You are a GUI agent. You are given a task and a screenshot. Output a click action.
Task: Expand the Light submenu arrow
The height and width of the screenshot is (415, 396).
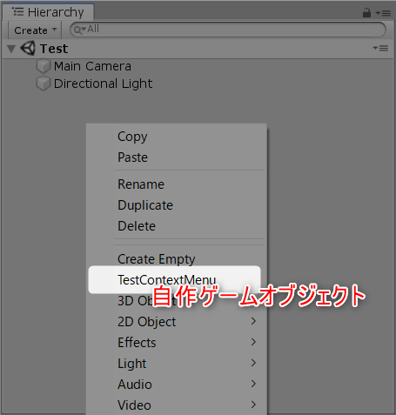(x=253, y=363)
